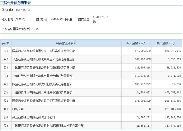
Task: Click 中信证券上海淮海中路 branch name
Action: [x=42, y=92]
